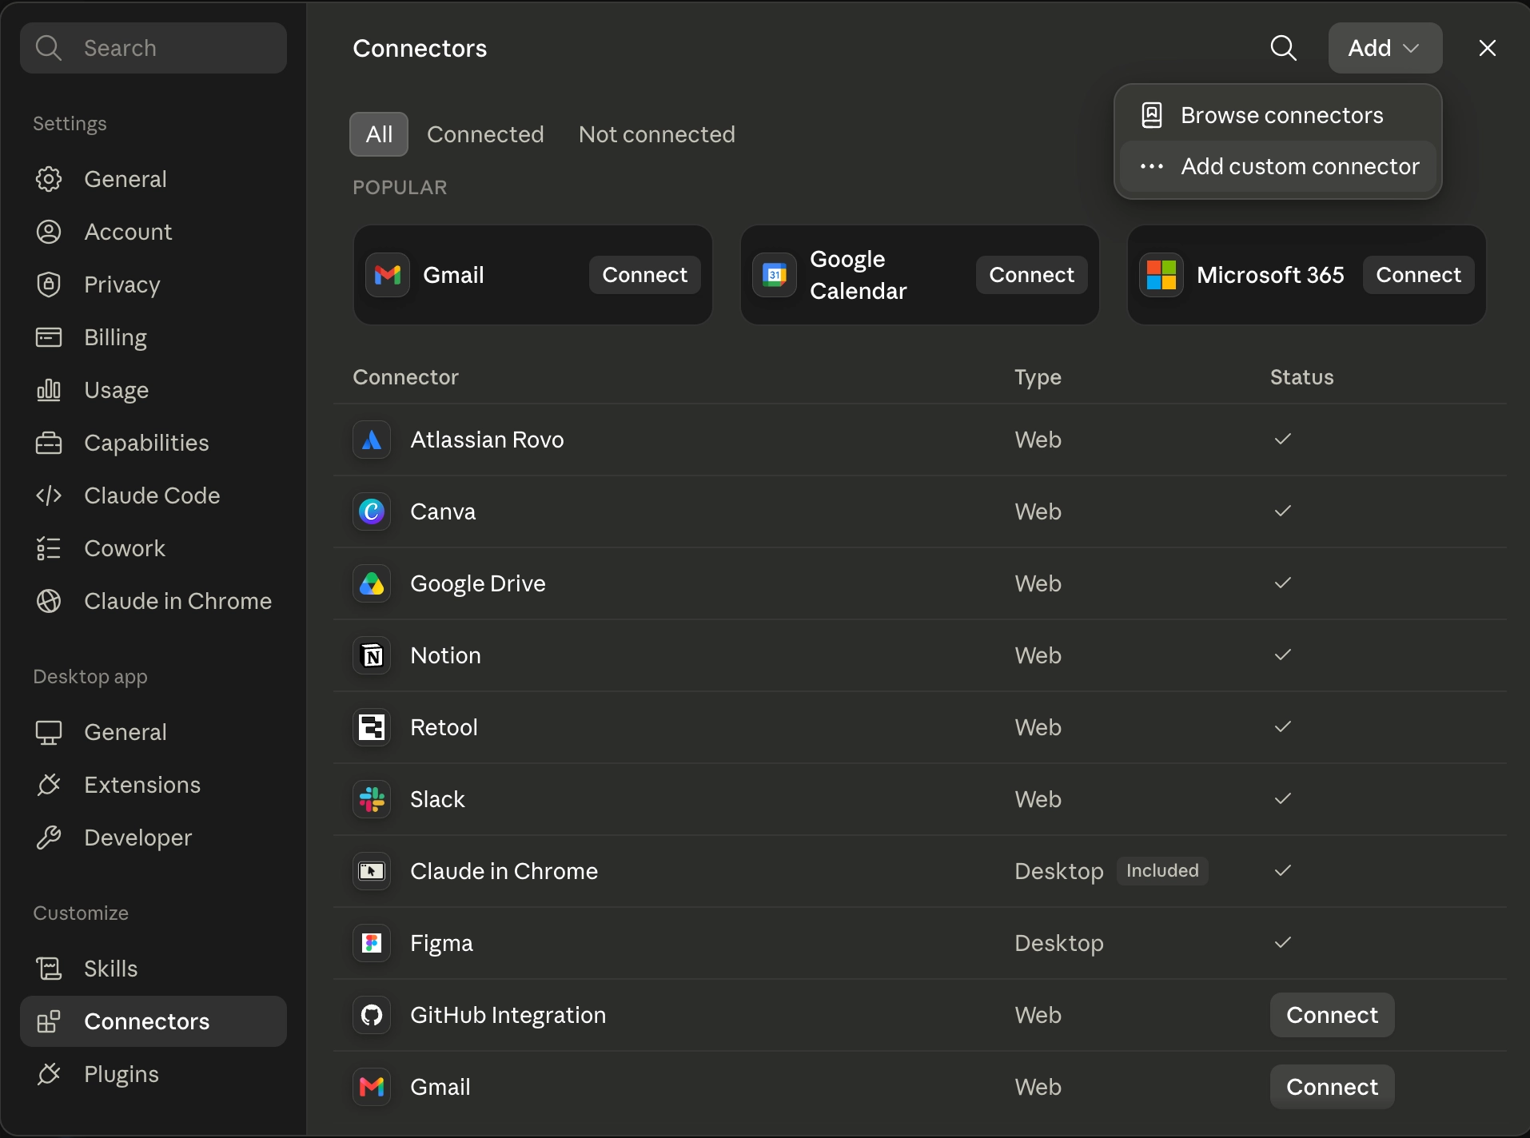
Task: Select the Figma connector name
Action: click(x=441, y=943)
